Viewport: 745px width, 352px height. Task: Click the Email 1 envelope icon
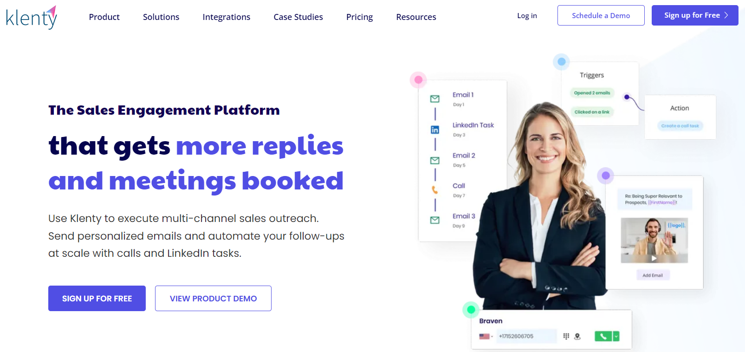coord(435,99)
